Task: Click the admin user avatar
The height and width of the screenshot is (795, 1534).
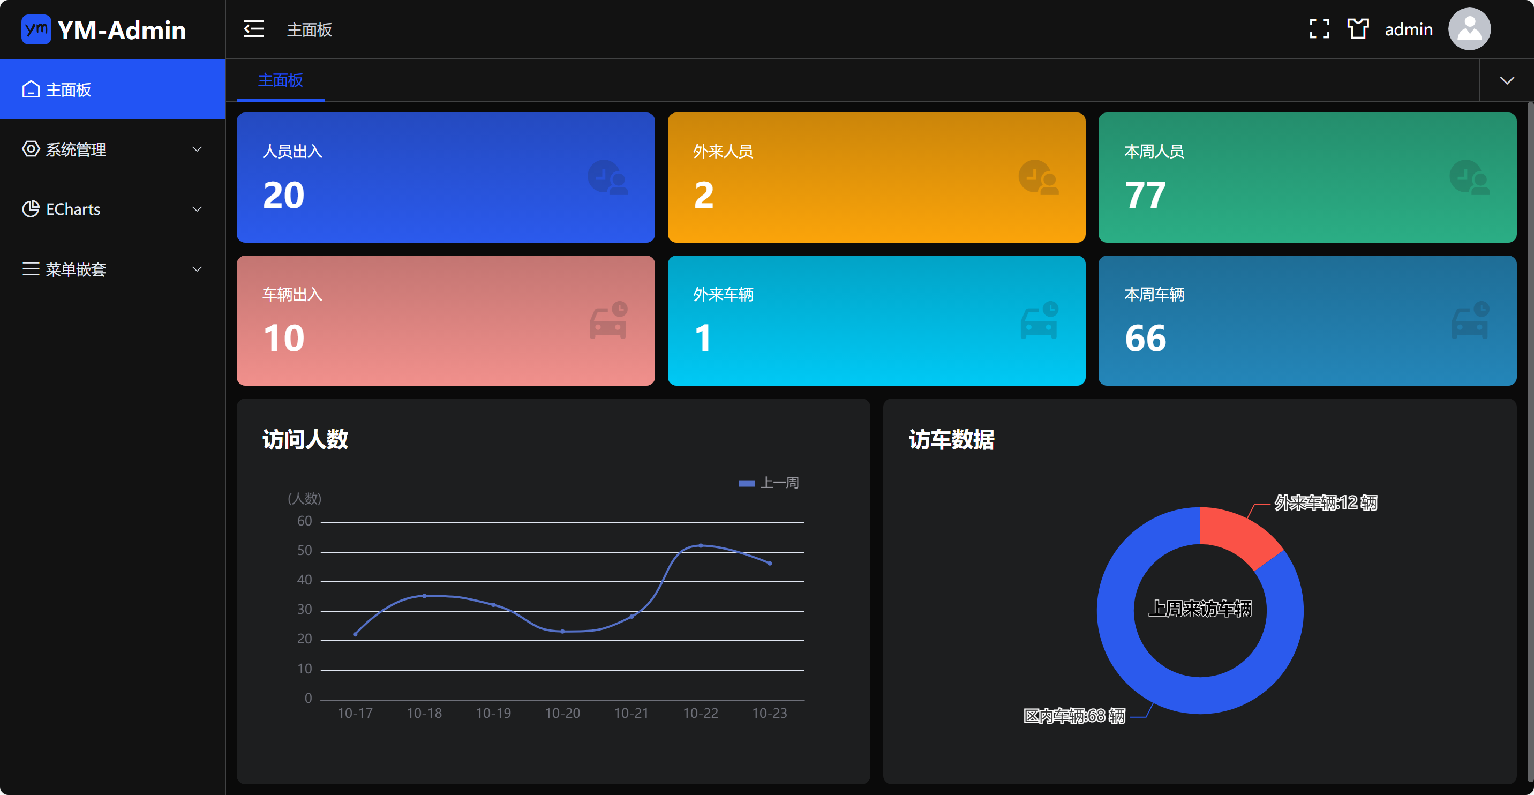Action: point(1469,28)
